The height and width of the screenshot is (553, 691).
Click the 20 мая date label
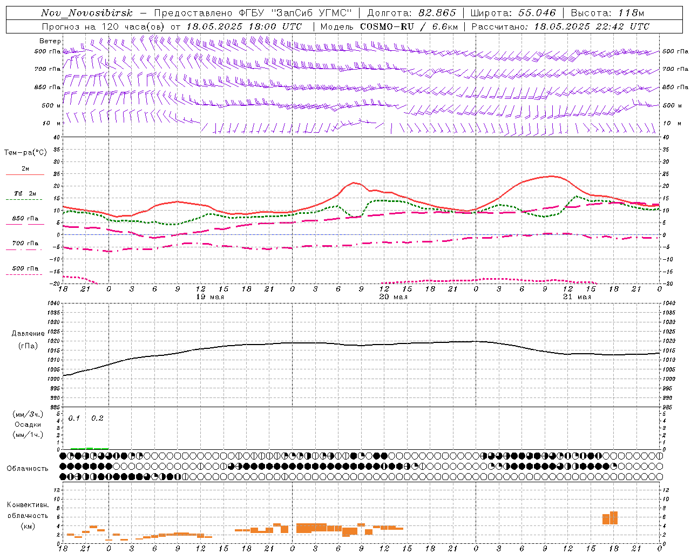click(x=393, y=297)
